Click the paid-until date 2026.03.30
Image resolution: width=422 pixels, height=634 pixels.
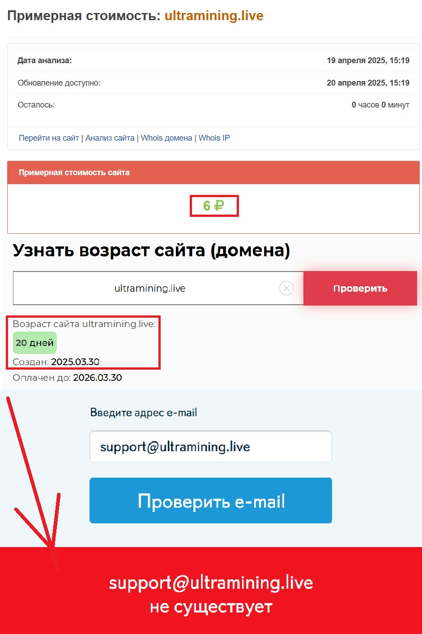(x=98, y=378)
